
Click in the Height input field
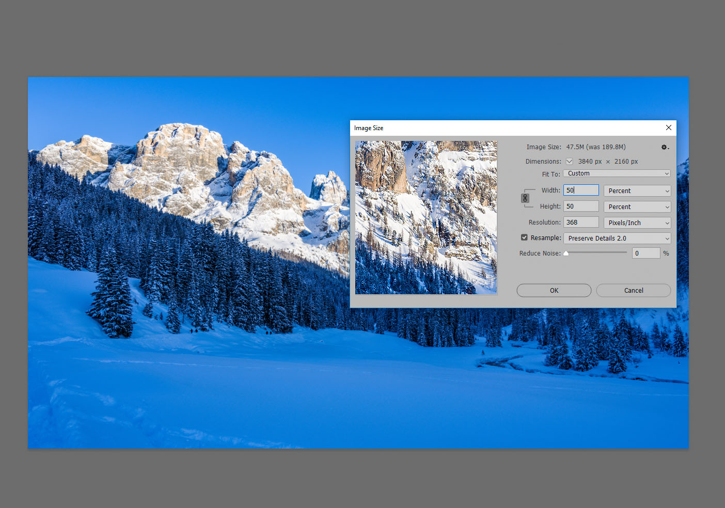581,206
